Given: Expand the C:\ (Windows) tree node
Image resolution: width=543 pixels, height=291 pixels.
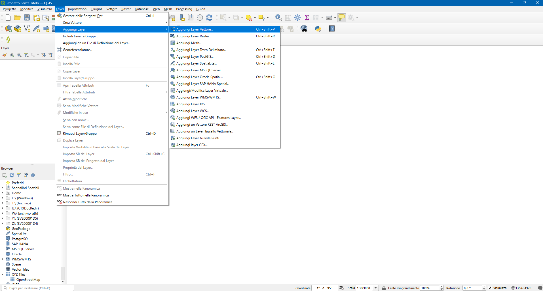Looking at the screenshot, I should [3, 198].
